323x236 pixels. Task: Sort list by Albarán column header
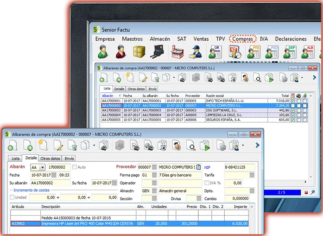(111, 96)
